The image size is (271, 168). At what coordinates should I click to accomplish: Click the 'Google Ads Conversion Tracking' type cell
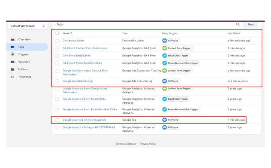click(142, 70)
